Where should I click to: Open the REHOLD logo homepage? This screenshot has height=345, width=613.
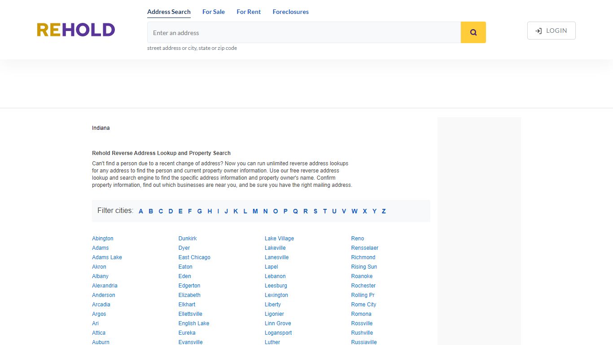click(76, 30)
